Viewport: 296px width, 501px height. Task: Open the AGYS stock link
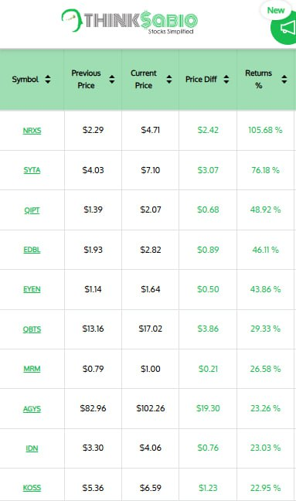pyautogui.click(x=32, y=409)
